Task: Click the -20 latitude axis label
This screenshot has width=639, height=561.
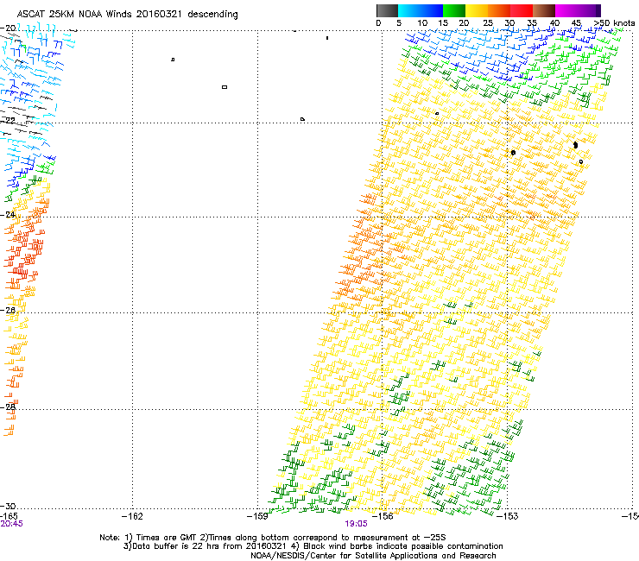Action: (x=8, y=28)
